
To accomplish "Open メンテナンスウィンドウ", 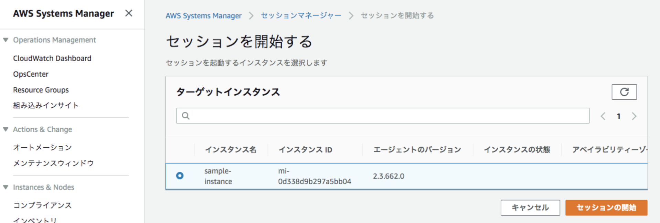I will click(53, 163).
